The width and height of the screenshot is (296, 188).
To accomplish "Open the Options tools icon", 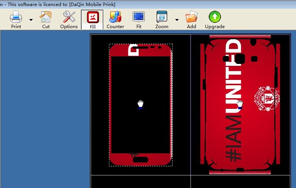I will 69,17.
